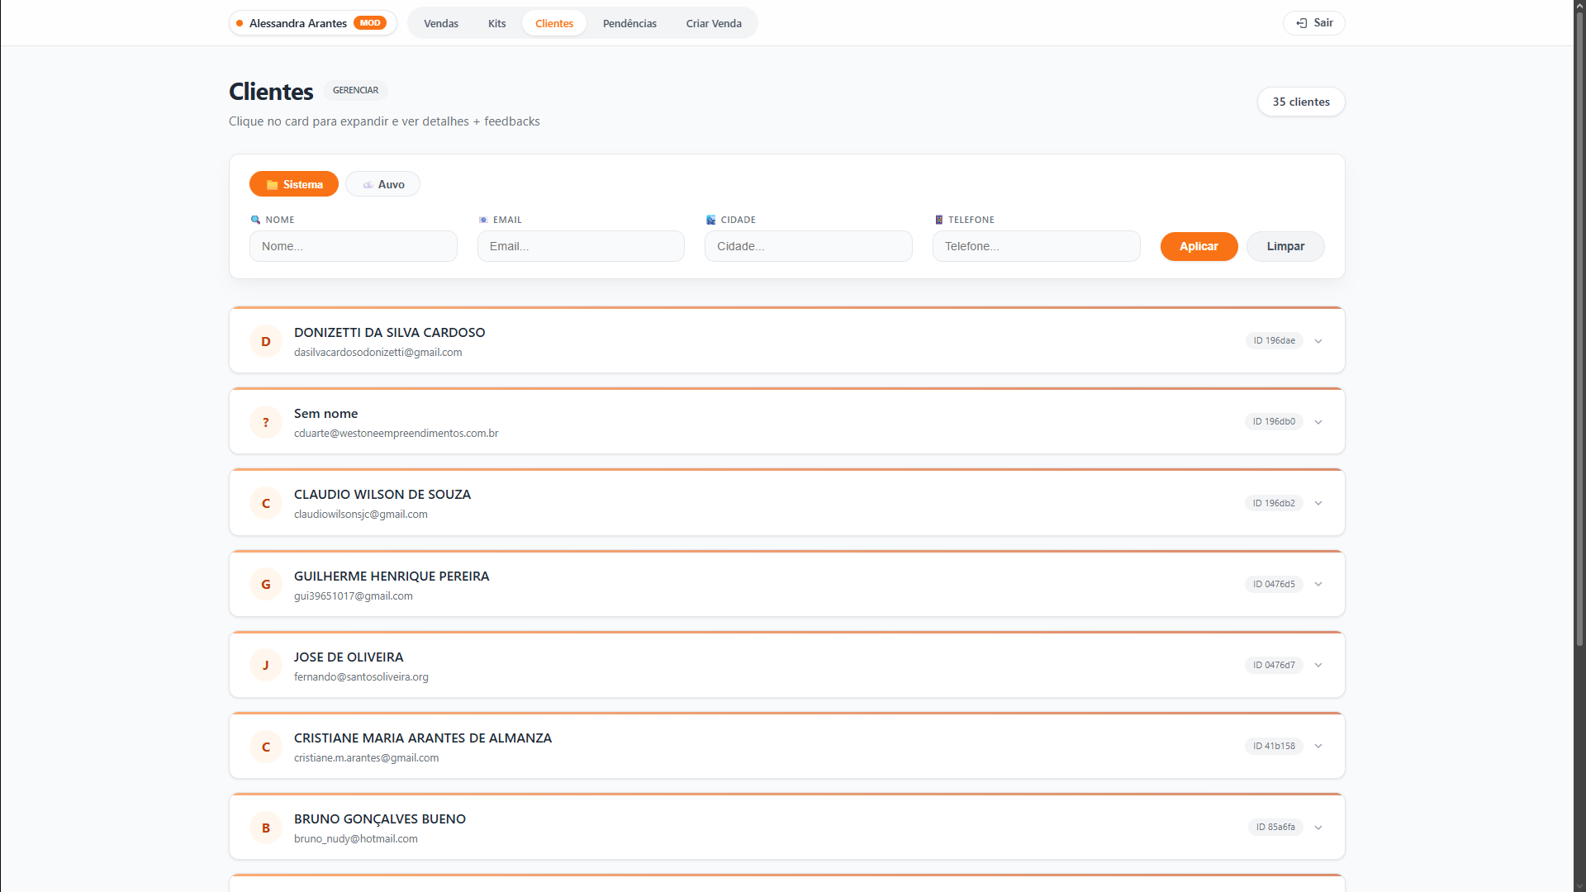Click the icon beside the EMAIL label
The width and height of the screenshot is (1586, 892).
tap(483, 220)
